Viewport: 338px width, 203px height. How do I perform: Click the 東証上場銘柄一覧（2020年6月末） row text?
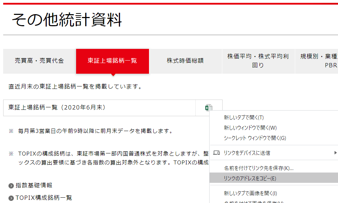coord(57,107)
